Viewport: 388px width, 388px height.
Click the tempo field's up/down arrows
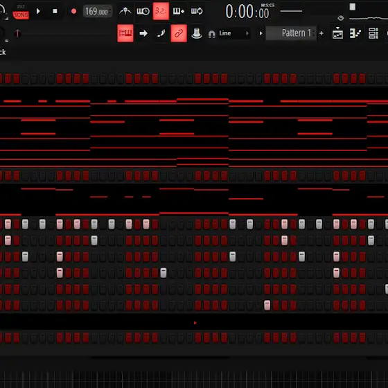110,11
